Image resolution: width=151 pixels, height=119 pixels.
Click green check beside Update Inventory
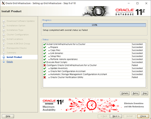(x=45, y=68)
